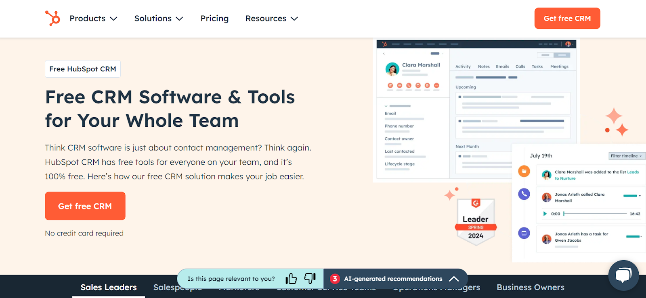Click the HubSpot sprocket logo
Viewport: 646px width, 298px height.
tap(52, 18)
